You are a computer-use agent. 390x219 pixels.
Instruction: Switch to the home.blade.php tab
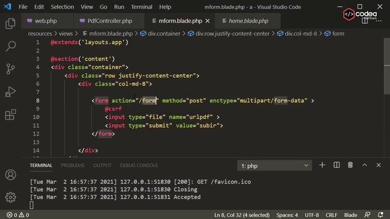[248, 21]
